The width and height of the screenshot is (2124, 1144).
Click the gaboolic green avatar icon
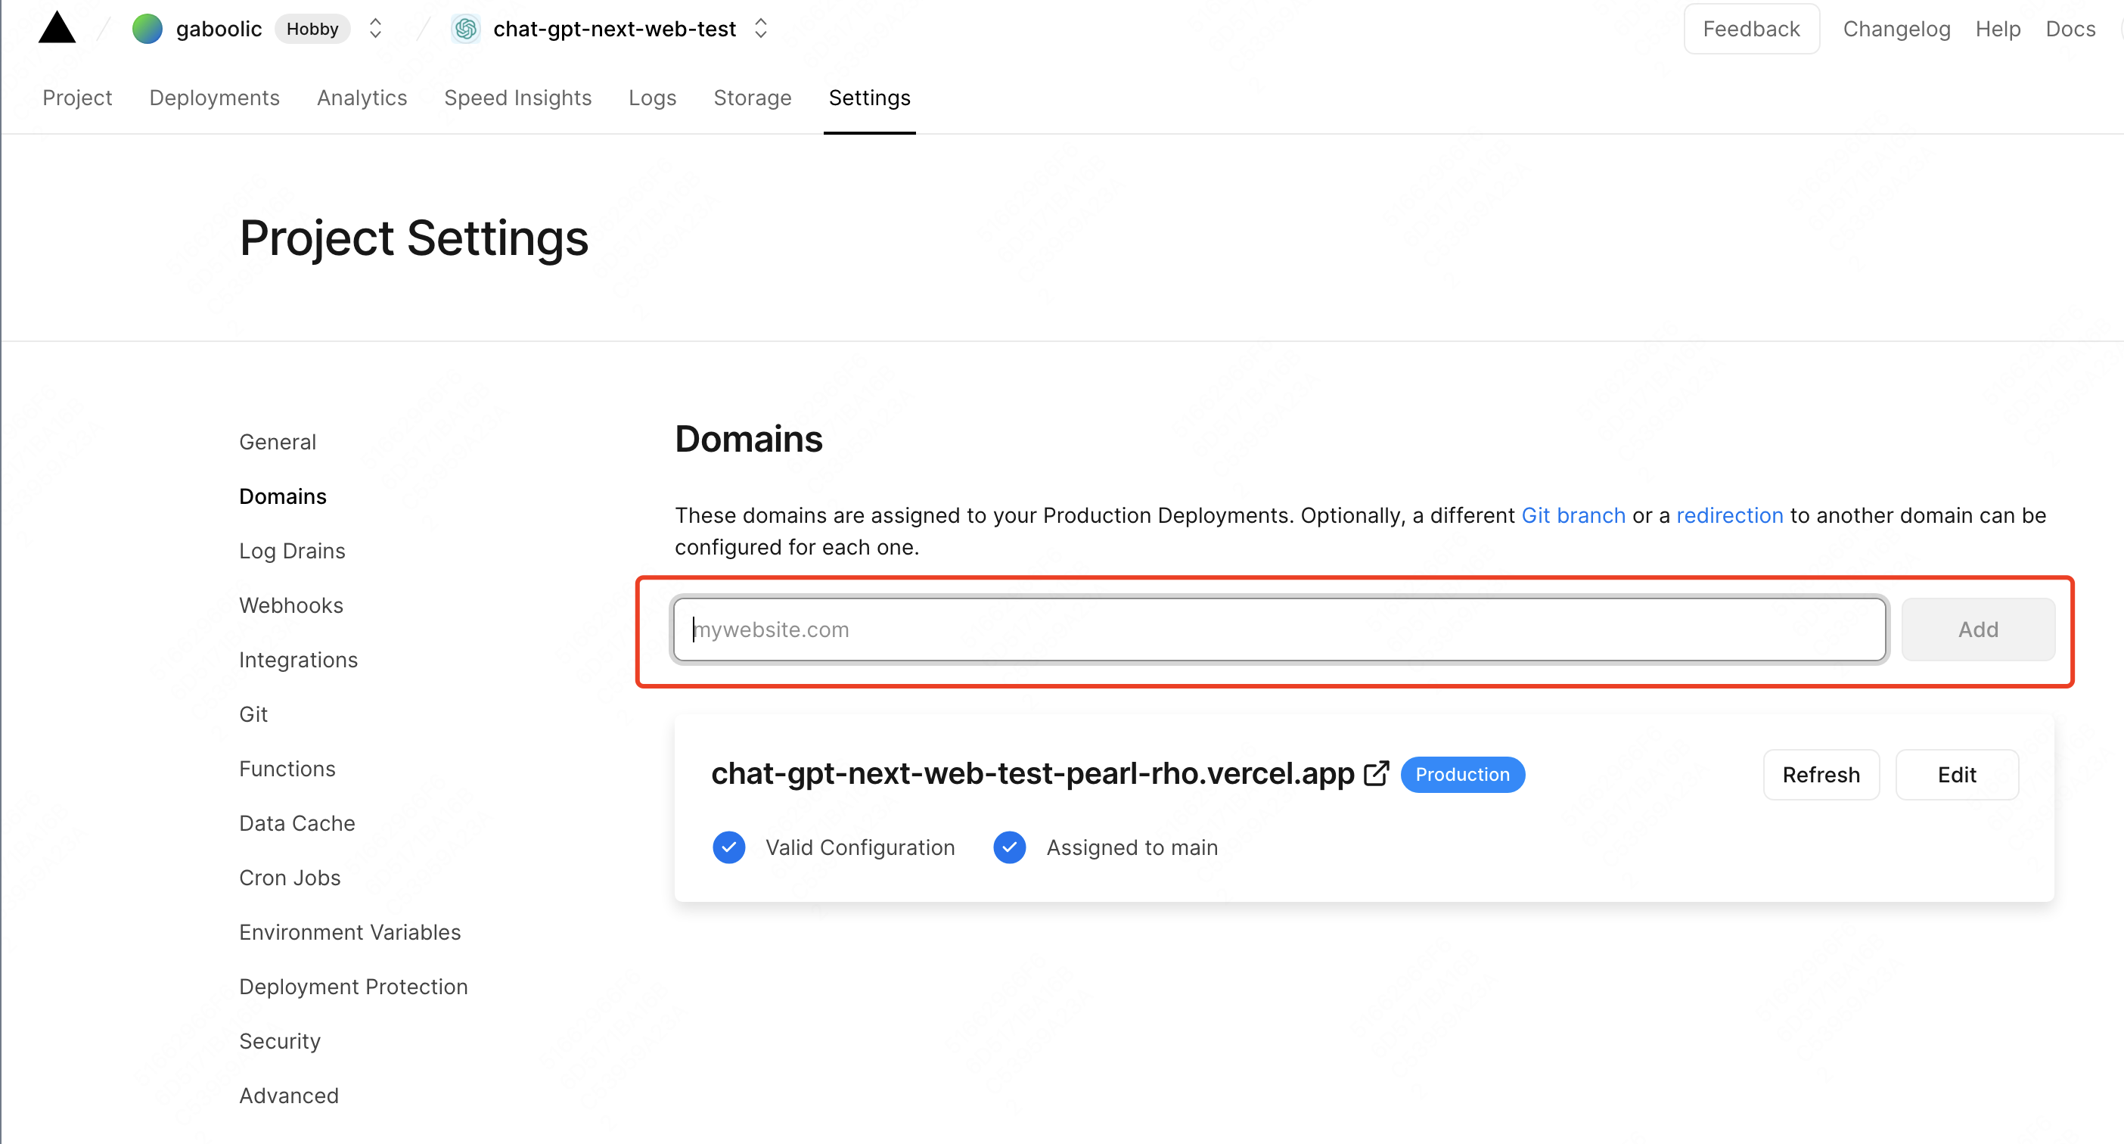pos(147,29)
